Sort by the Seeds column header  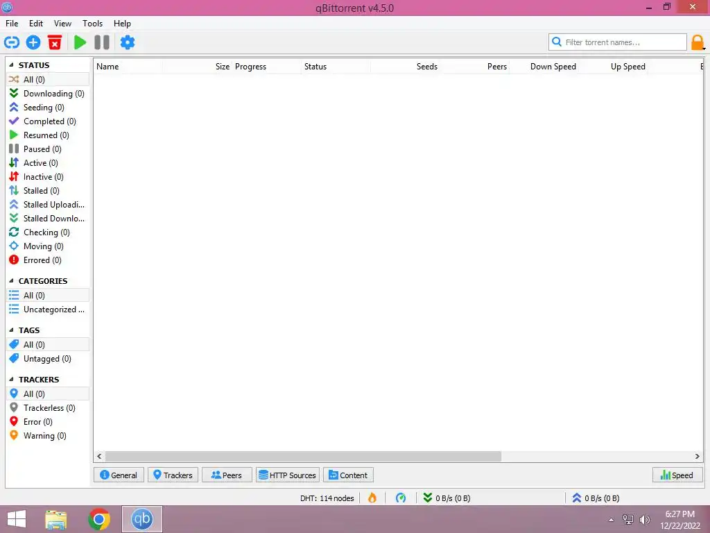click(405, 67)
